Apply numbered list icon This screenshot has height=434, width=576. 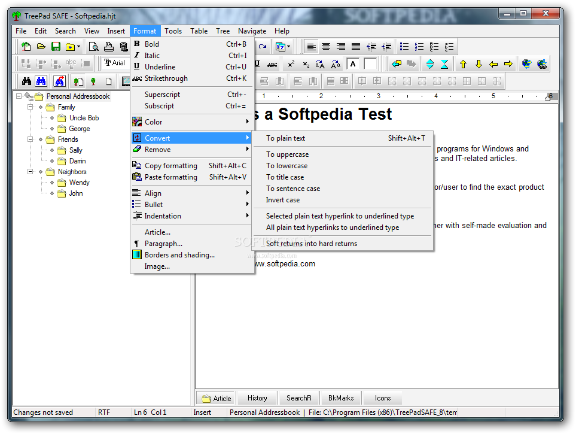click(x=419, y=47)
